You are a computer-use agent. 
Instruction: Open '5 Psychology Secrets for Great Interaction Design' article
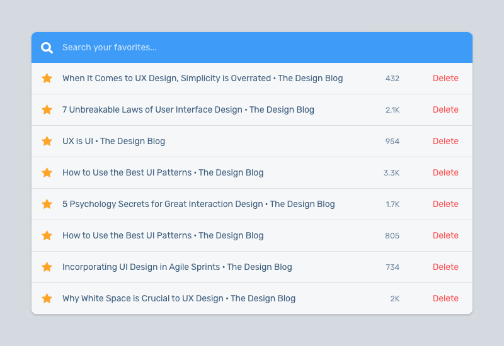(198, 204)
